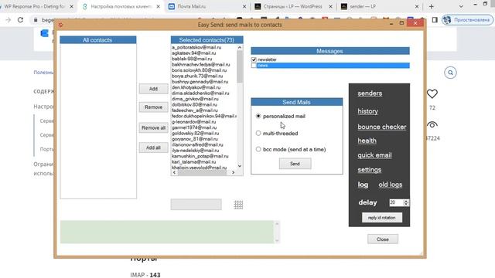The image size is (495, 278).
Task: Toggle the newsletter message checkbox
Action: [x=254, y=59]
